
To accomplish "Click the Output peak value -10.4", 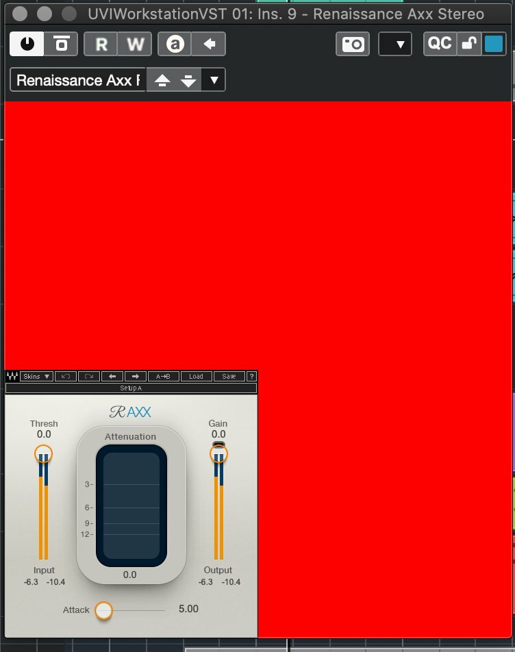I will [231, 581].
